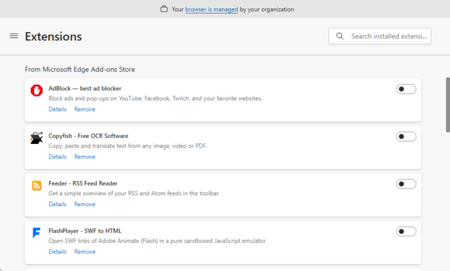Click the Feeder orange RSS icon
This screenshot has height=271, width=450.
37,186
